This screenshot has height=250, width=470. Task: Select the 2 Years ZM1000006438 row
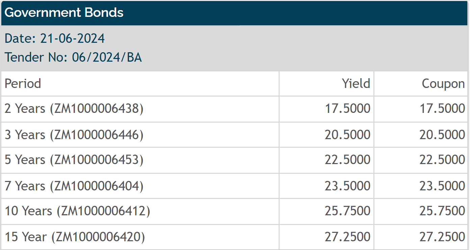[x=235, y=109]
